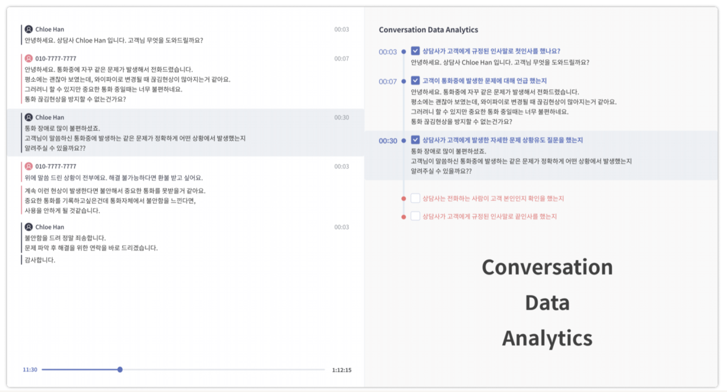Uncheck the checkbox for 고객이 통화중에 발생한 문제
727x392 pixels.
coord(415,81)
